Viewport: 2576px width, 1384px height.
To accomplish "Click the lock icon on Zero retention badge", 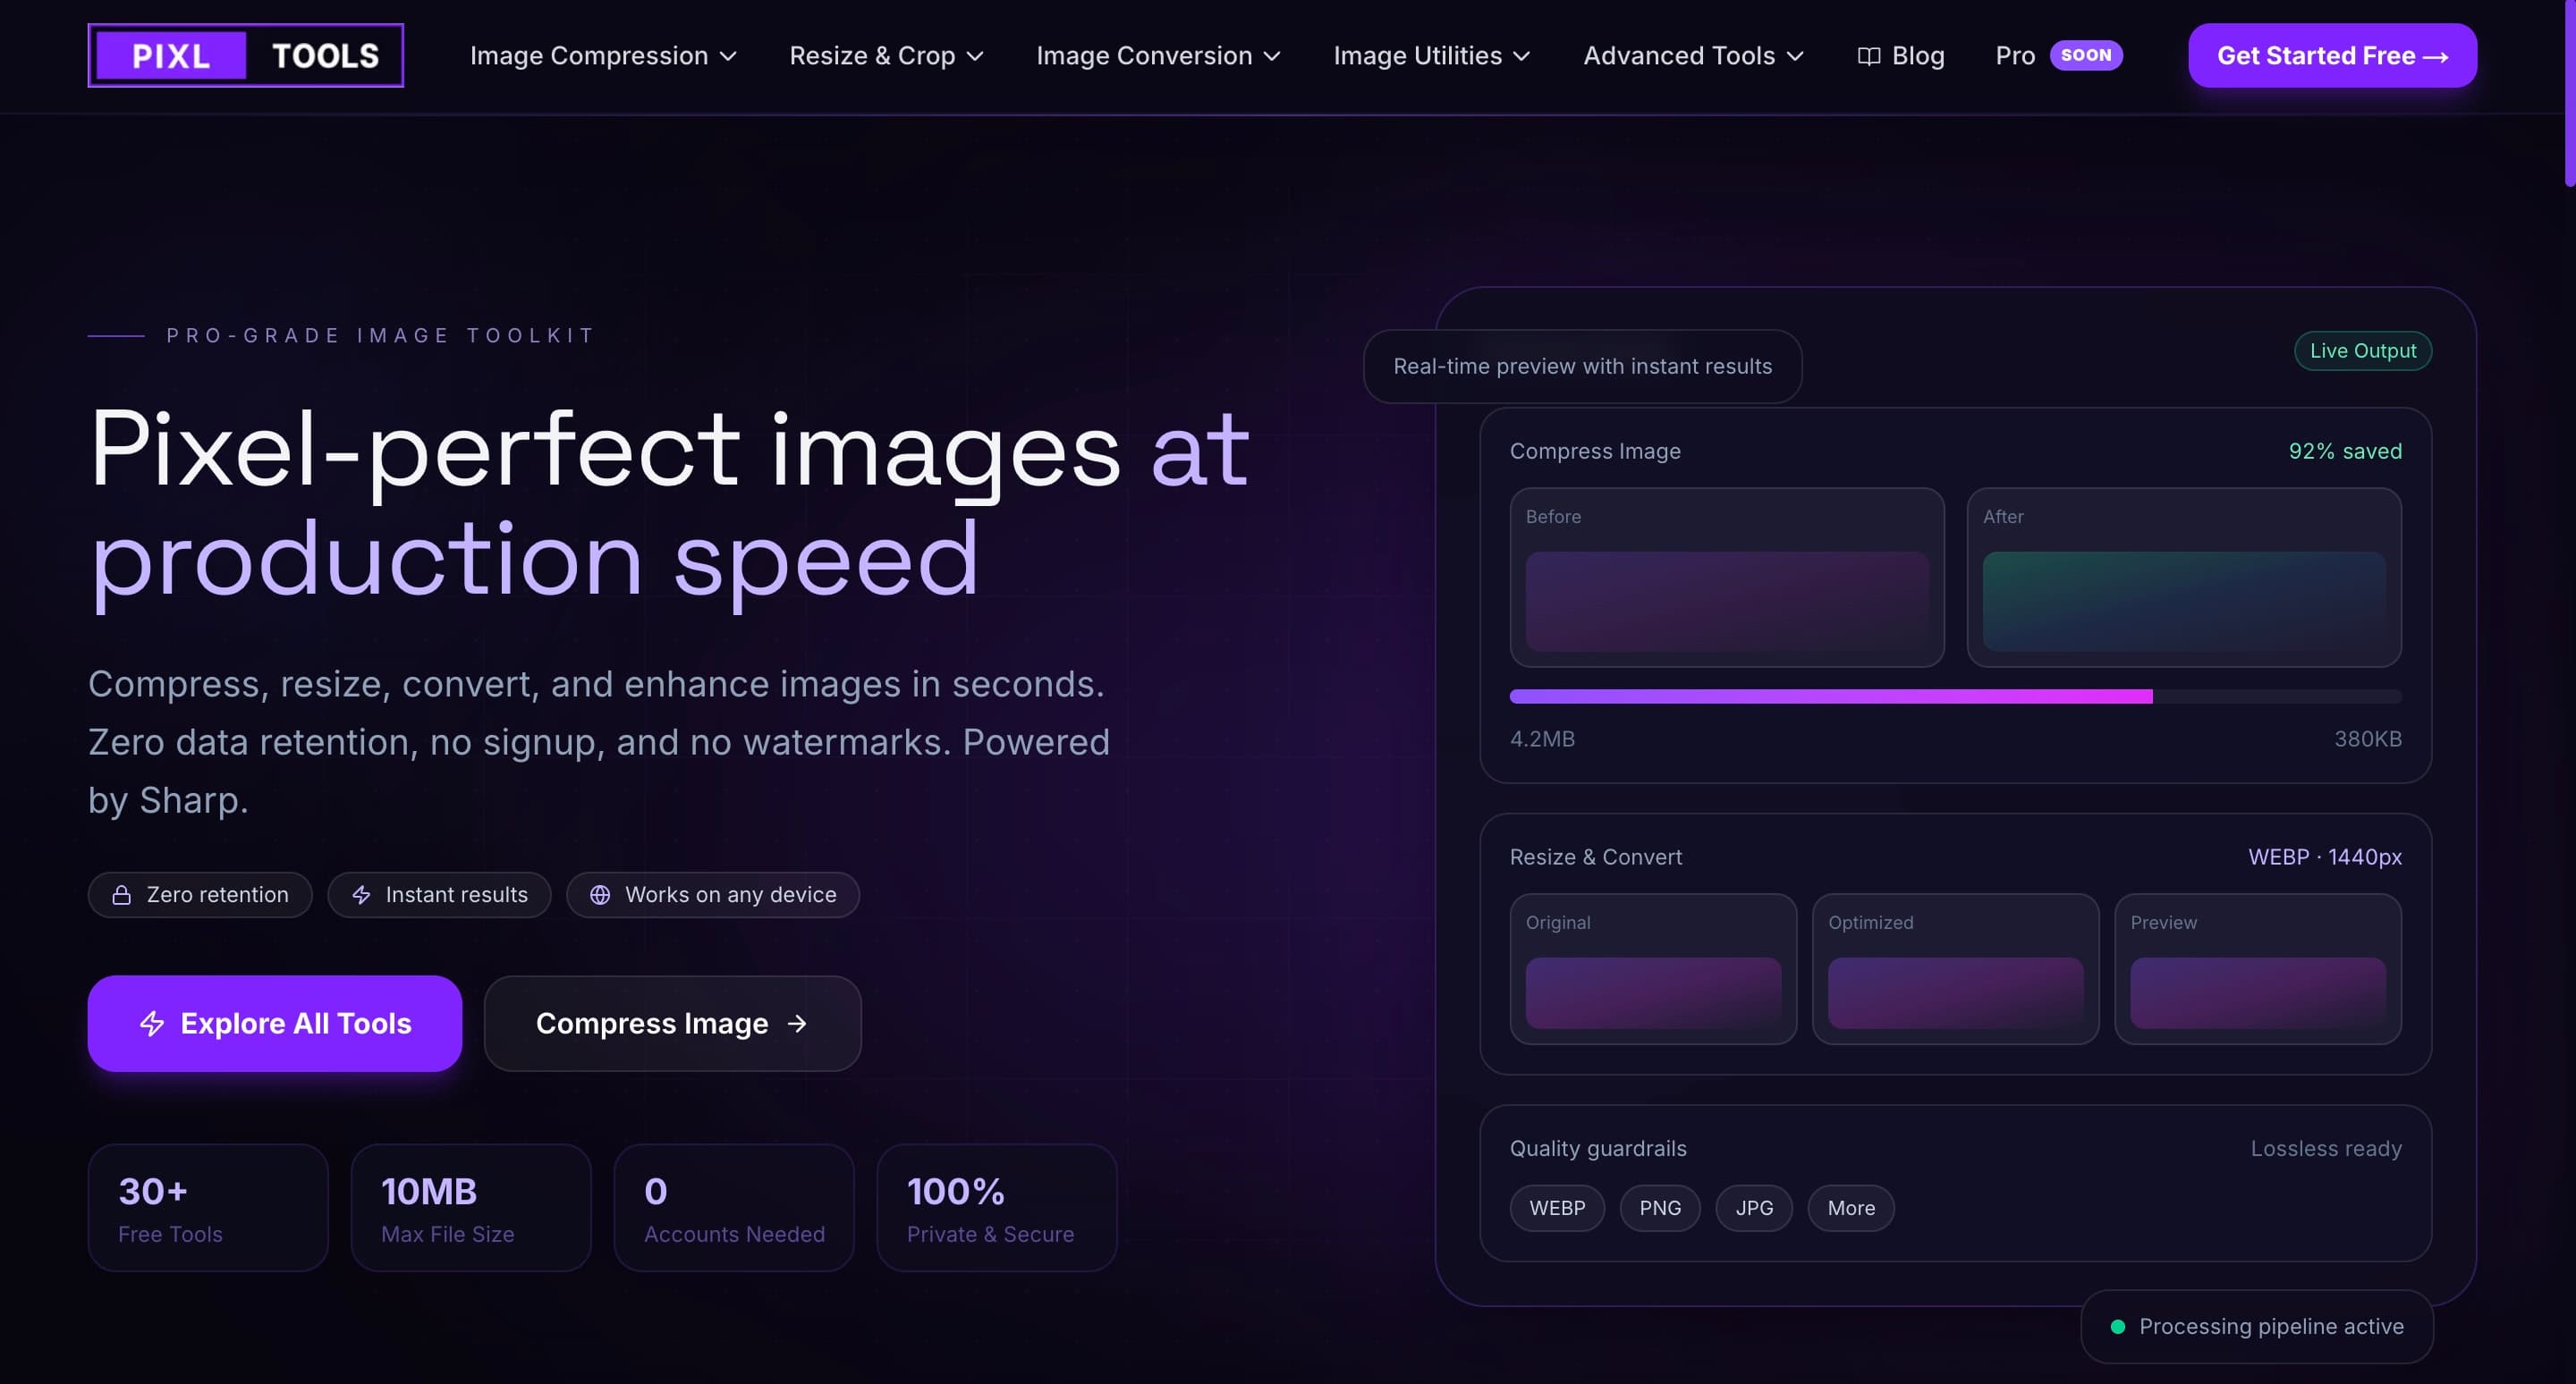I will (120, 894).
